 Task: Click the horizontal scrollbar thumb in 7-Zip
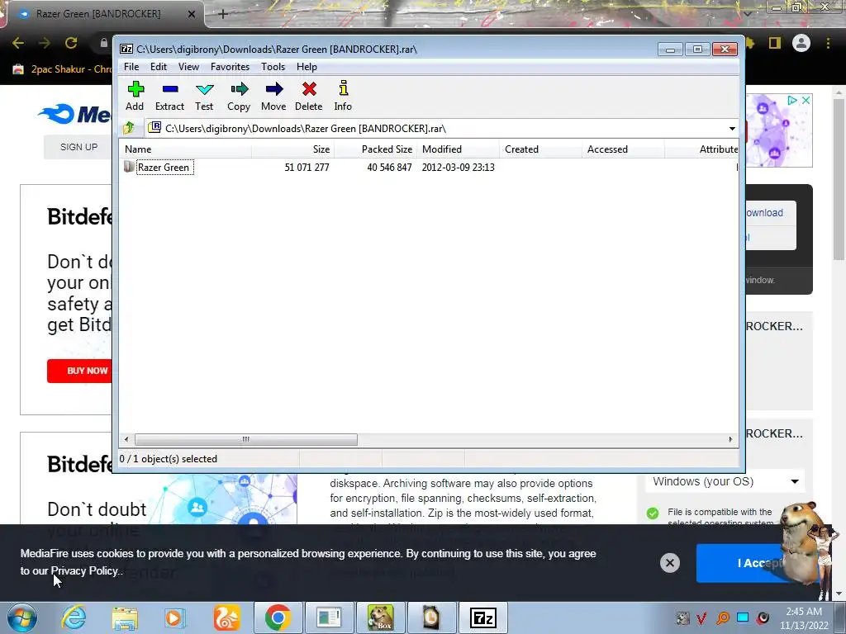point(246,439)
